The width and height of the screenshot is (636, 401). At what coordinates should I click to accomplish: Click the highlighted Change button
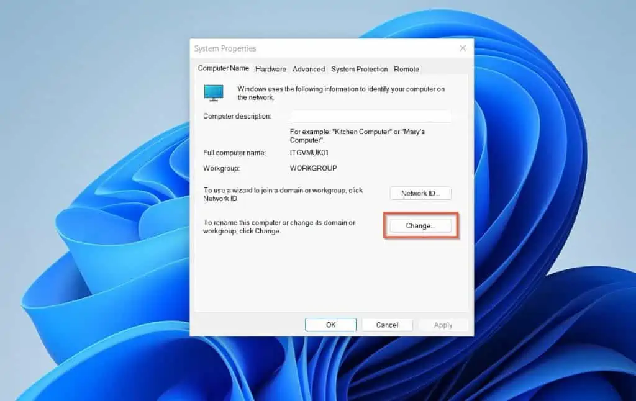420,225
